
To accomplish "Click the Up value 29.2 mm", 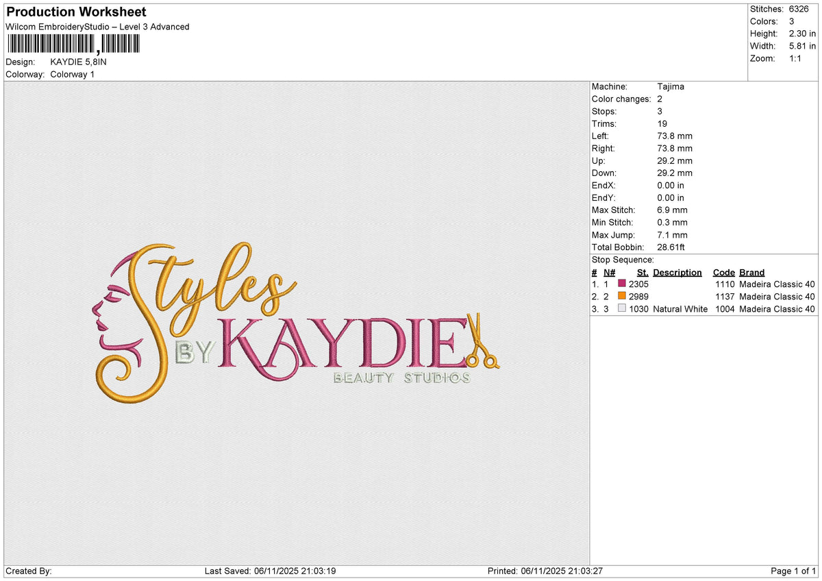I will (675, 160).
